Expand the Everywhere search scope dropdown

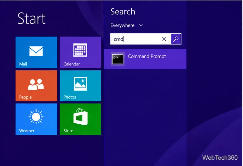tap(127, 25)
